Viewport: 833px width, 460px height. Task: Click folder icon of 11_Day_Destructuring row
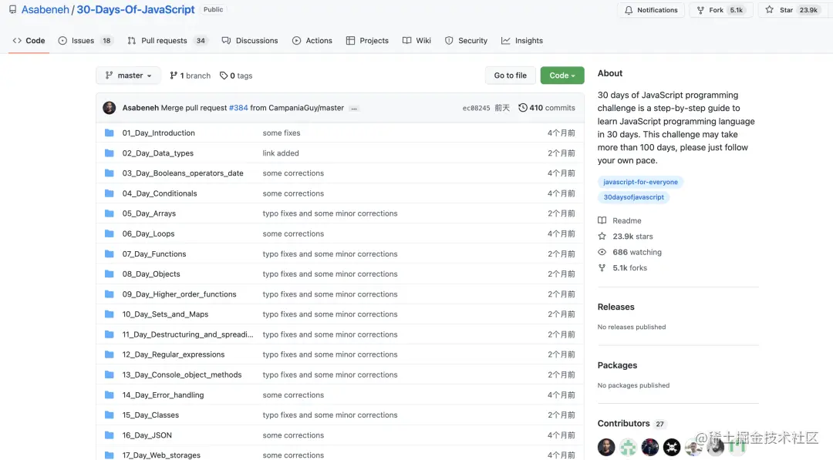110,334
